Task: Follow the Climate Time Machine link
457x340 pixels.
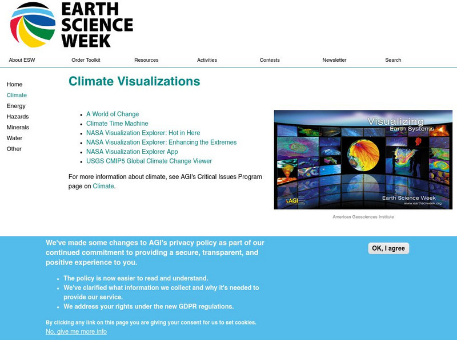Action: 117,123
